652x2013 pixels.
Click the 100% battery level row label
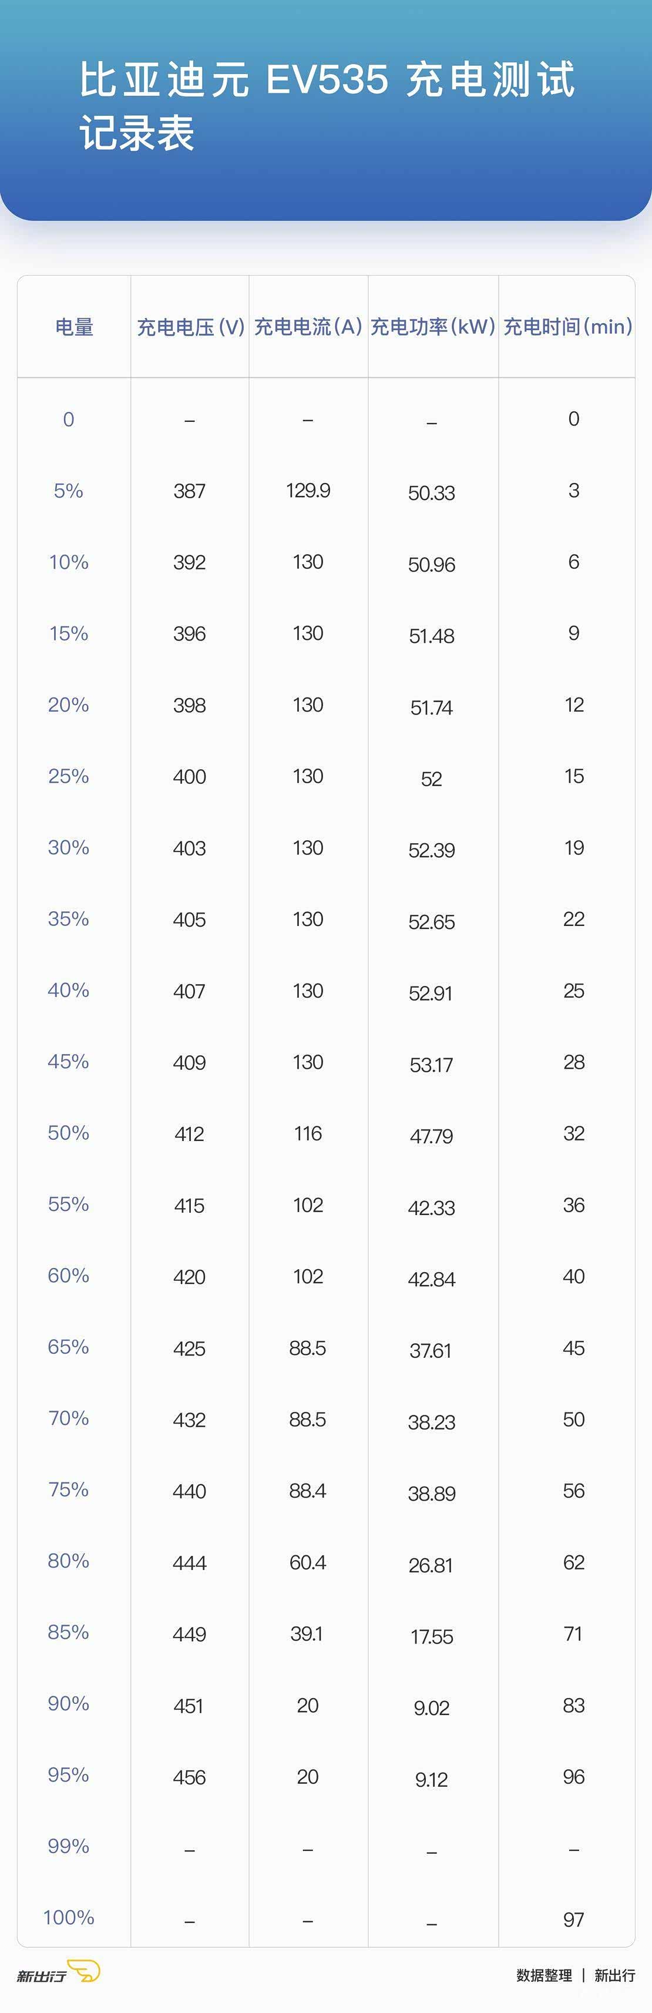tap(69, 1917)
